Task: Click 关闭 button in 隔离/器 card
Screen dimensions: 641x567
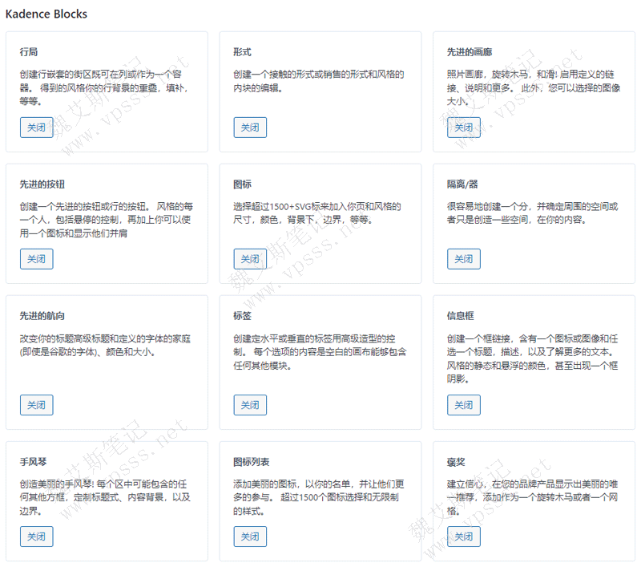Action: [x=464, y=259]
